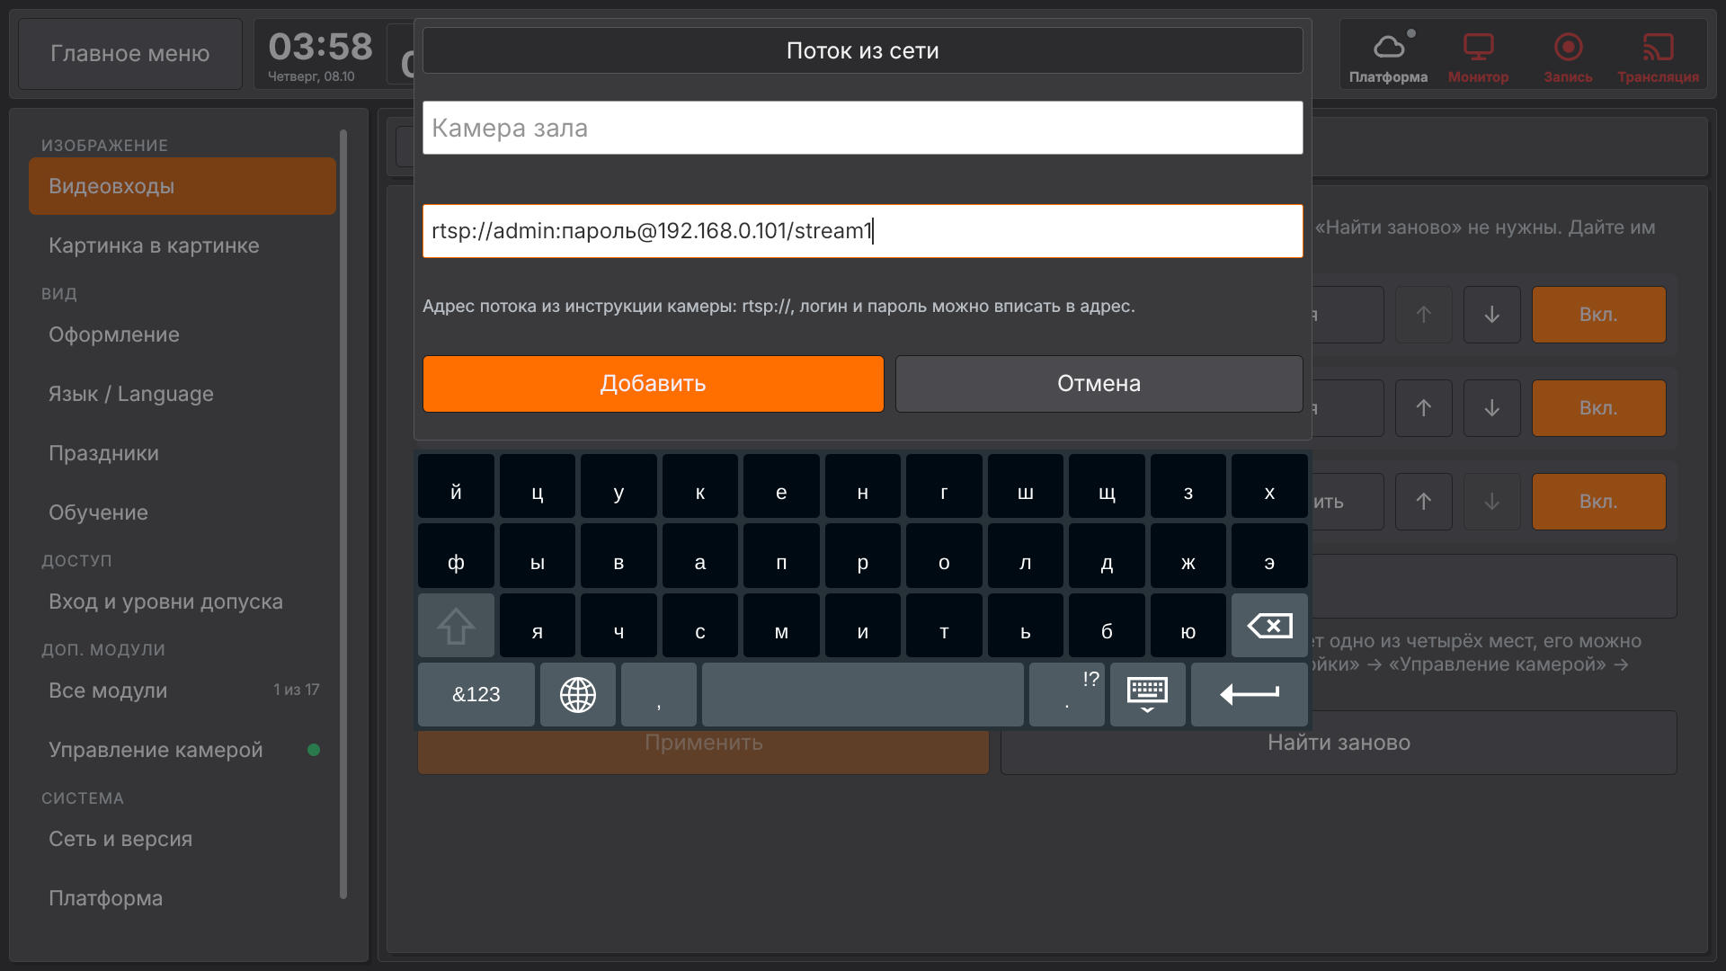1726x971 pixels.
Task: Toggle the second input's Вкл. switch
Action: (x=1599, y=408)
